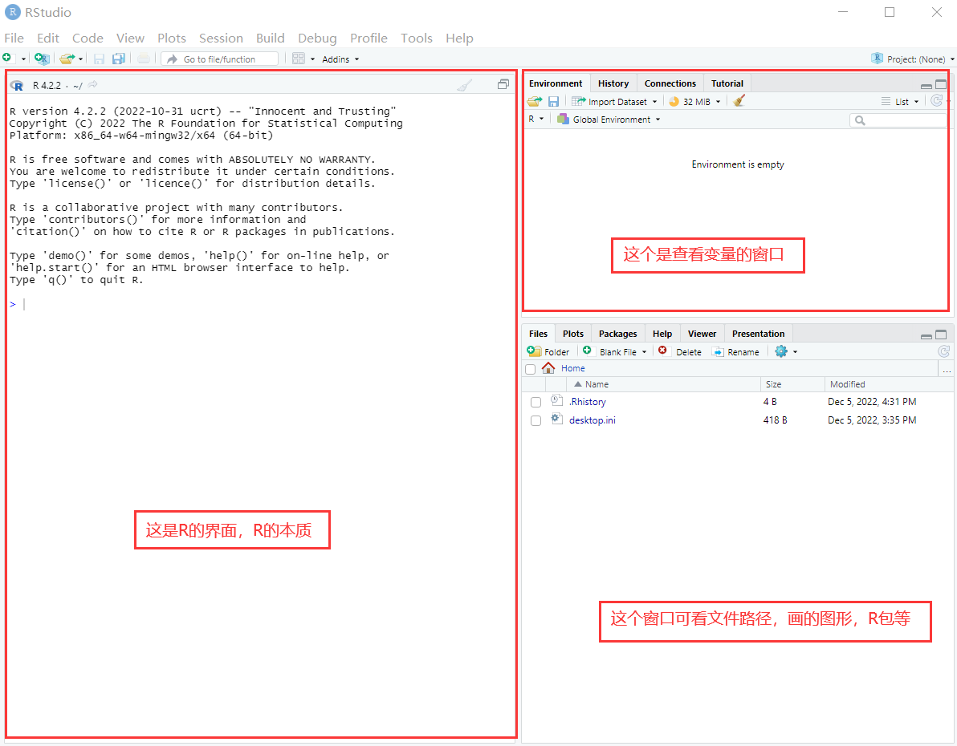Open the Session menu
Screen dimensions: 957x746
pyautogui.click(x=221, y=38)
